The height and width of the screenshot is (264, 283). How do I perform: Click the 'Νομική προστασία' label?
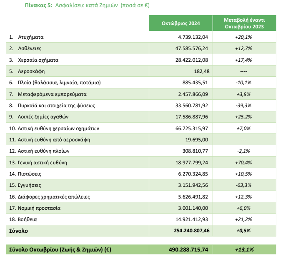point(39,208)
